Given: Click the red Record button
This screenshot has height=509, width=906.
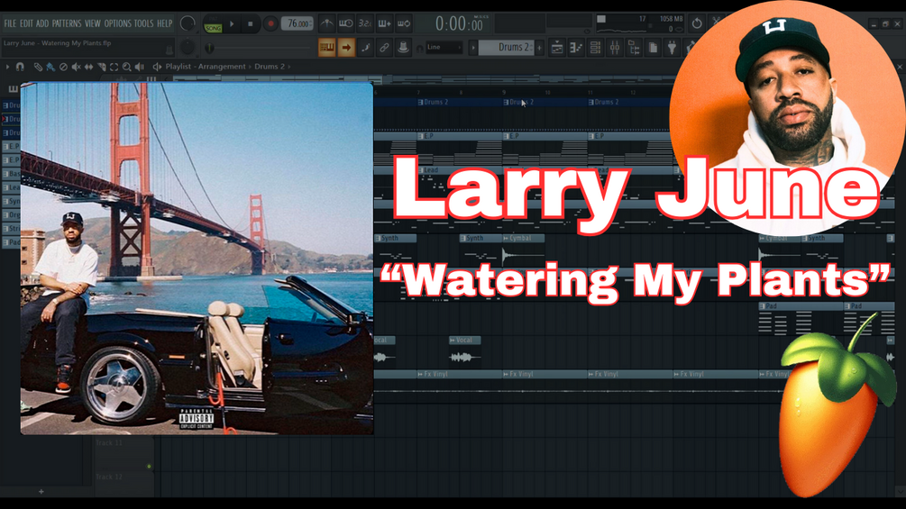Looking at the screenshot, I should tap(270, 24).
